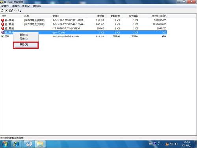This screenshot has width=197, height=148.
Task: Click the volume speaker tray icon
Action: click(176, 144)
